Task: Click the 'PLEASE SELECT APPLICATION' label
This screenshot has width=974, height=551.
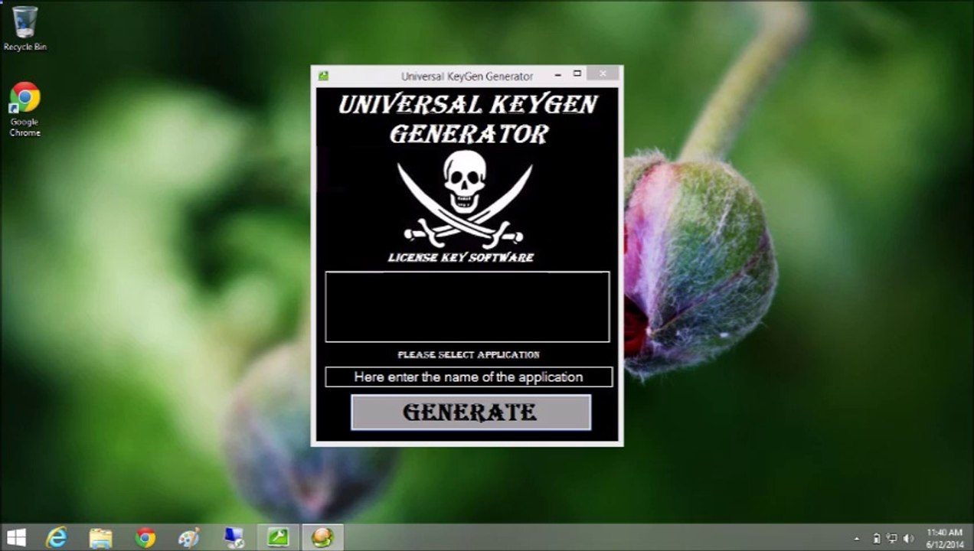Action: (469, 355)
